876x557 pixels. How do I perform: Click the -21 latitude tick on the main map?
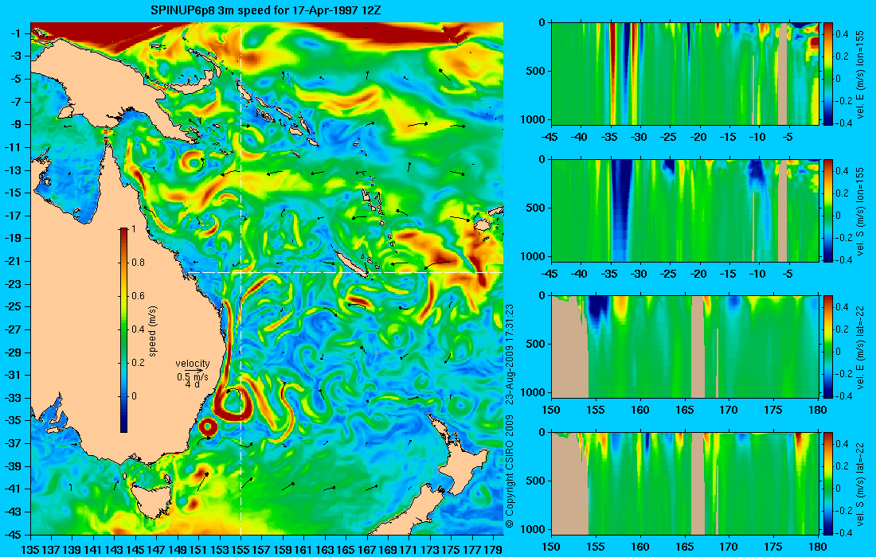point(13,261)
